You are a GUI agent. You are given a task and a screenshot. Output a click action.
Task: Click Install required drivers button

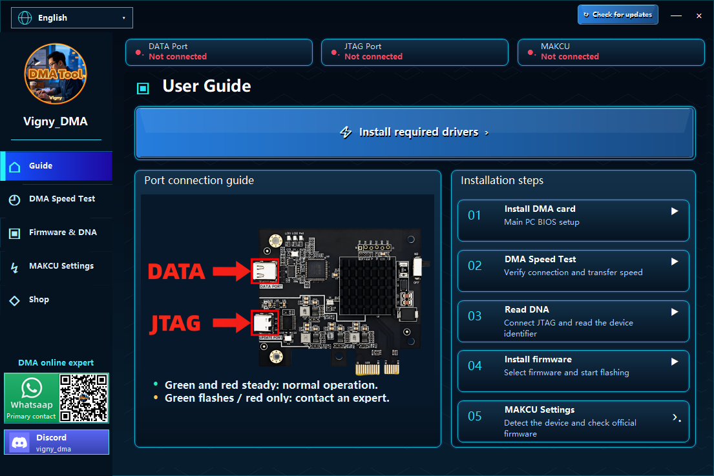(x=415, y=133)
